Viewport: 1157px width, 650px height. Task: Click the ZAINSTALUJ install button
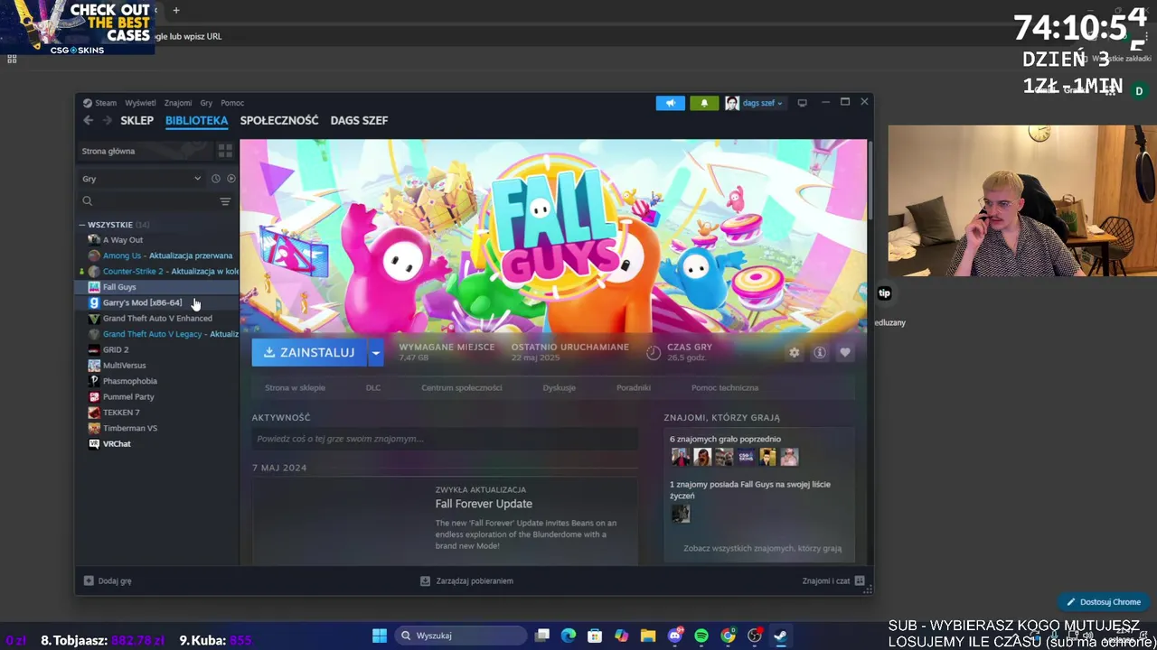pos(309,352)
